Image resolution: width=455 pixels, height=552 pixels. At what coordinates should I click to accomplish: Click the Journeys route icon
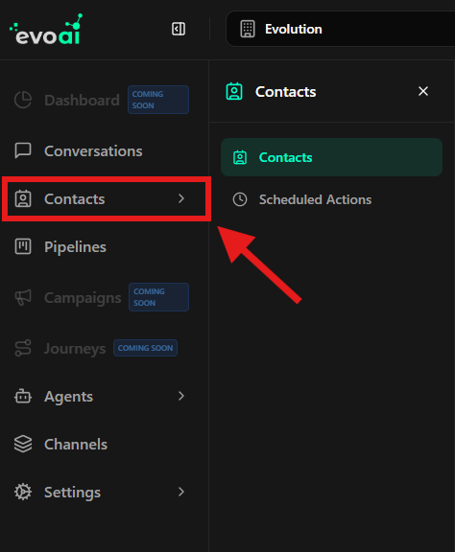click(23, 348)
